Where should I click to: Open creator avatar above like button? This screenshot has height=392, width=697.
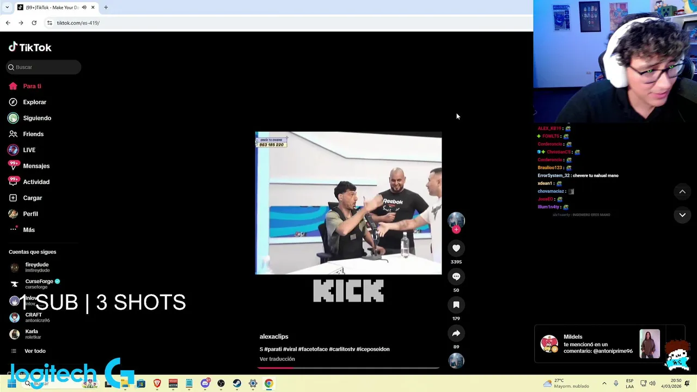(x=456, y=219)
